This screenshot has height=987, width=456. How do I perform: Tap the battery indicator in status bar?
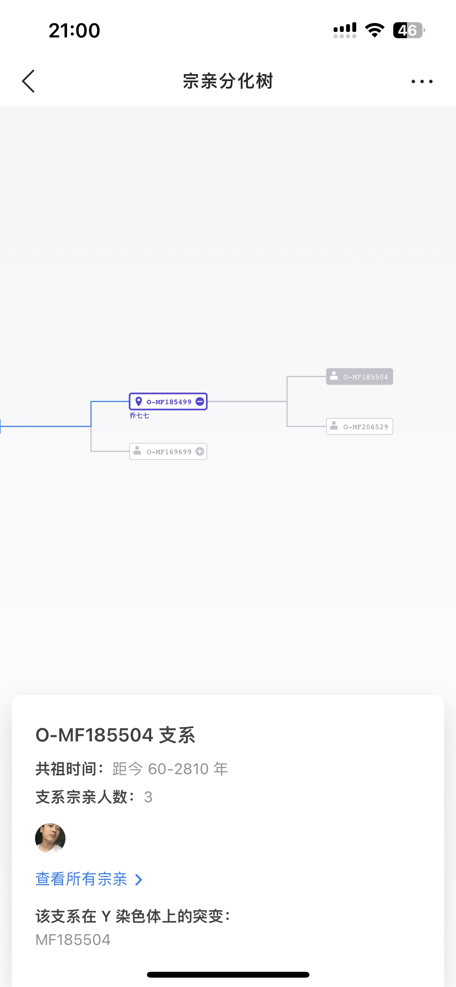click(408, 30)
